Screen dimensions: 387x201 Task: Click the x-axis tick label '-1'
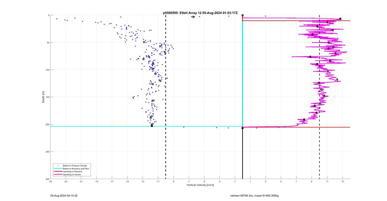(235, 182)
